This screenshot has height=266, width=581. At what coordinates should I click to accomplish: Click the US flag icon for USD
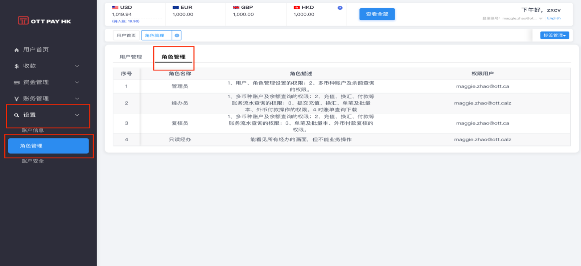(x=115, y=7)
